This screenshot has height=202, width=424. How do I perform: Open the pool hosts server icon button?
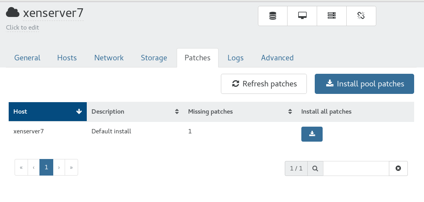pyautogui.click(x=332, y=16)
